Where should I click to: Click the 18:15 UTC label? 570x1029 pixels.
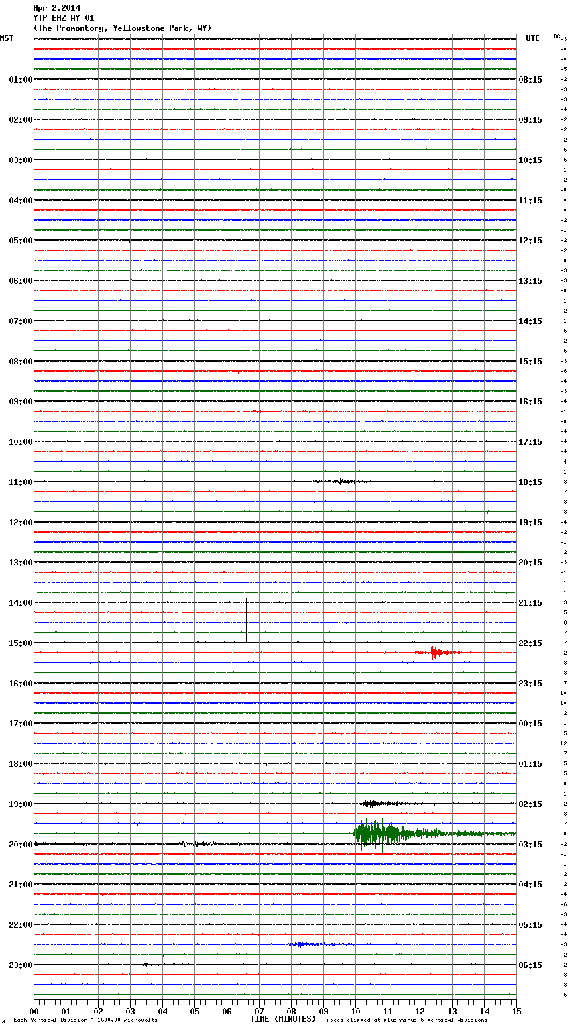530,482
